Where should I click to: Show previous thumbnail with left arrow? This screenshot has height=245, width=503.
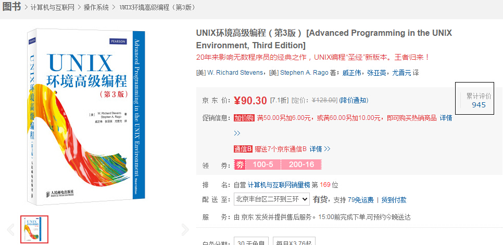[x=11, y=229]
